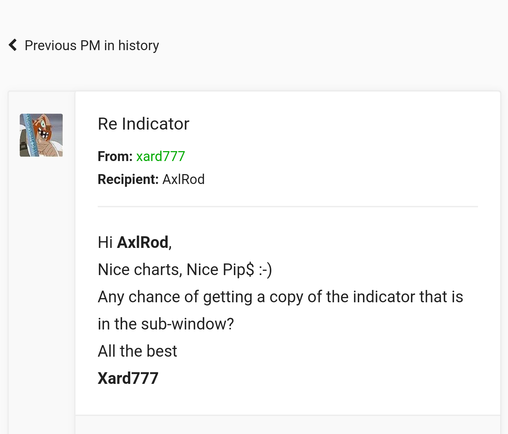Click the word Pip$ in the message
This screenshot has height=434, width=508.
[x=238, y=270]
